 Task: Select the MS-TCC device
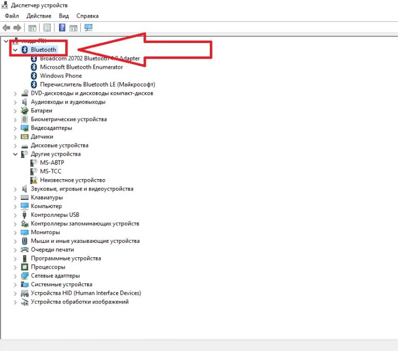(50, 171)
